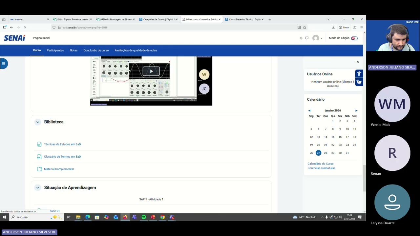Open Spotify from the taskbar

tap(144, 217)
